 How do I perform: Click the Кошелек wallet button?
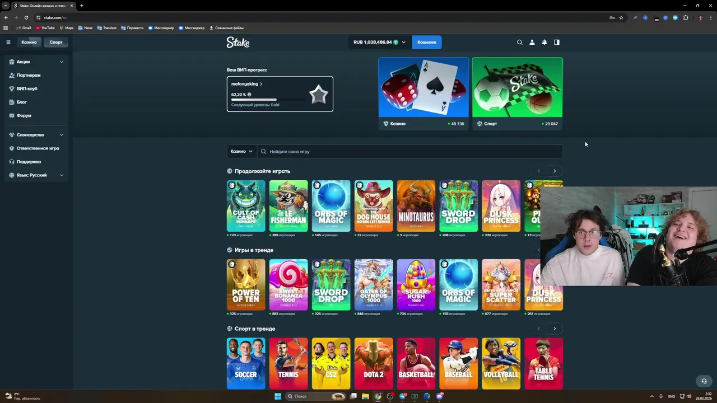coord(427,42)
